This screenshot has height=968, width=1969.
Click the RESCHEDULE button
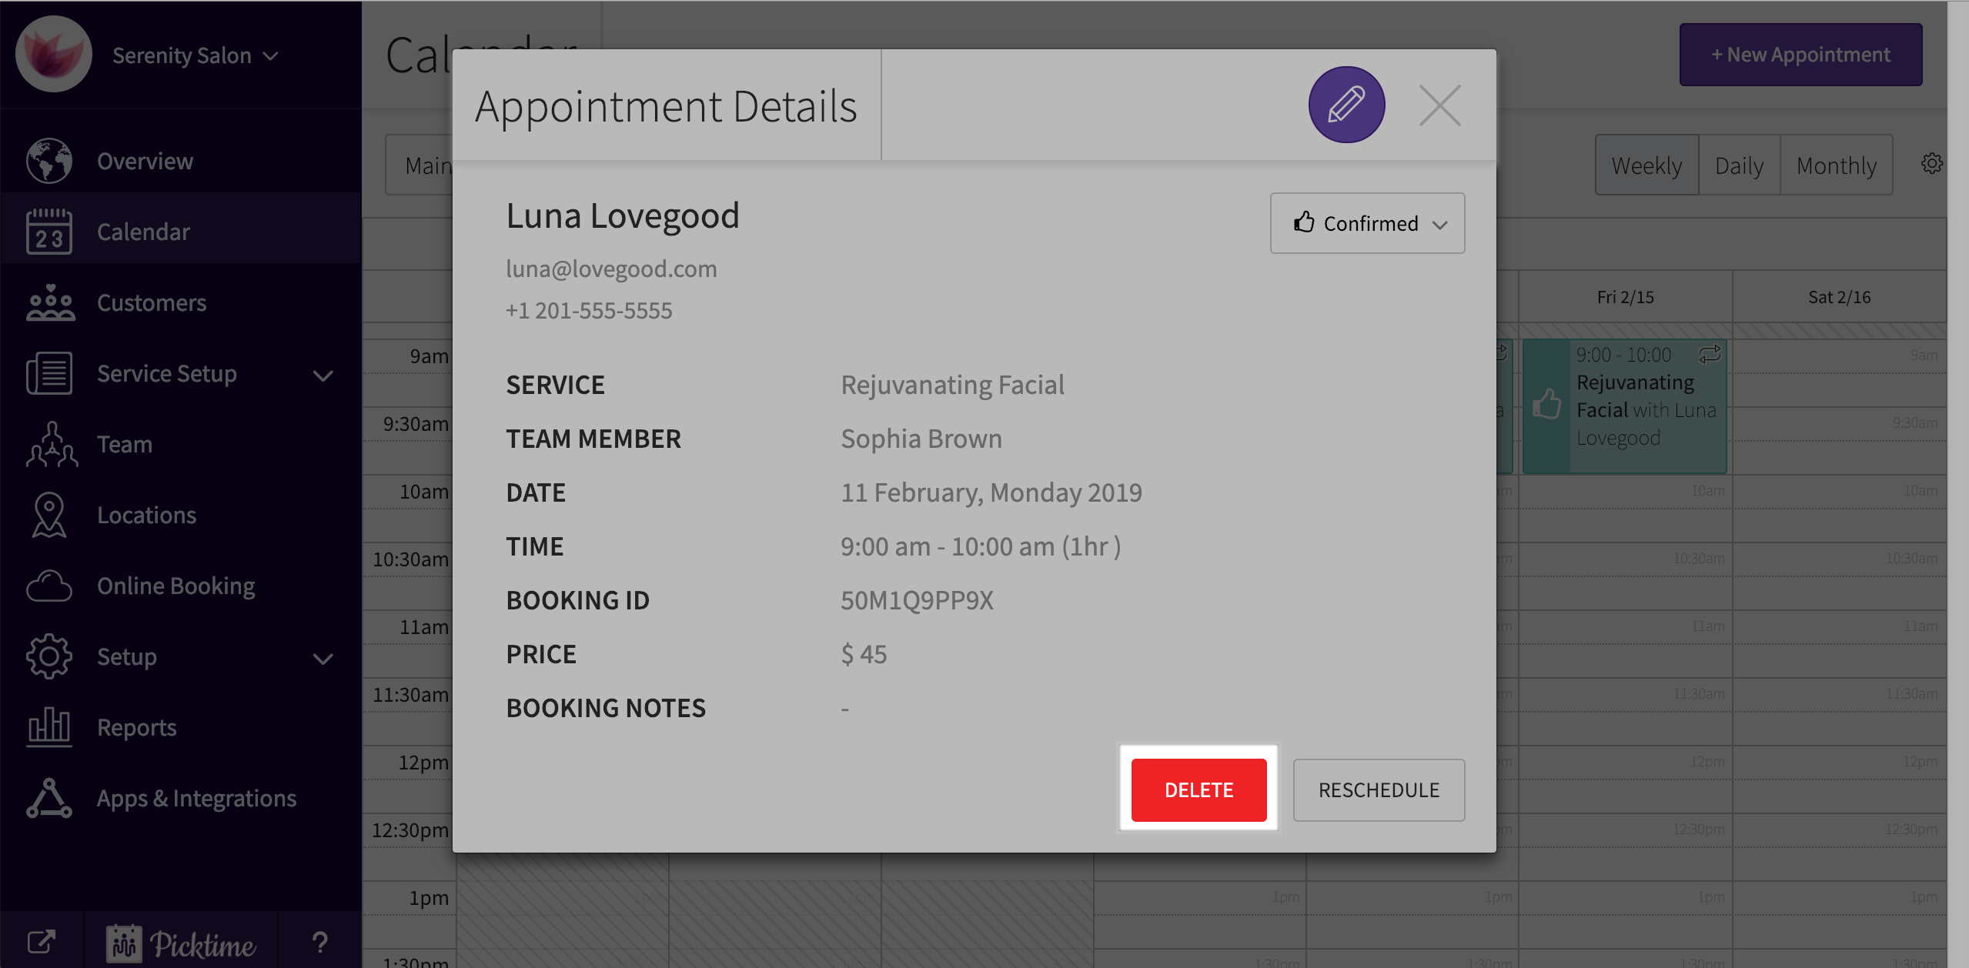pyautogui.click(x=1378, y=790)
